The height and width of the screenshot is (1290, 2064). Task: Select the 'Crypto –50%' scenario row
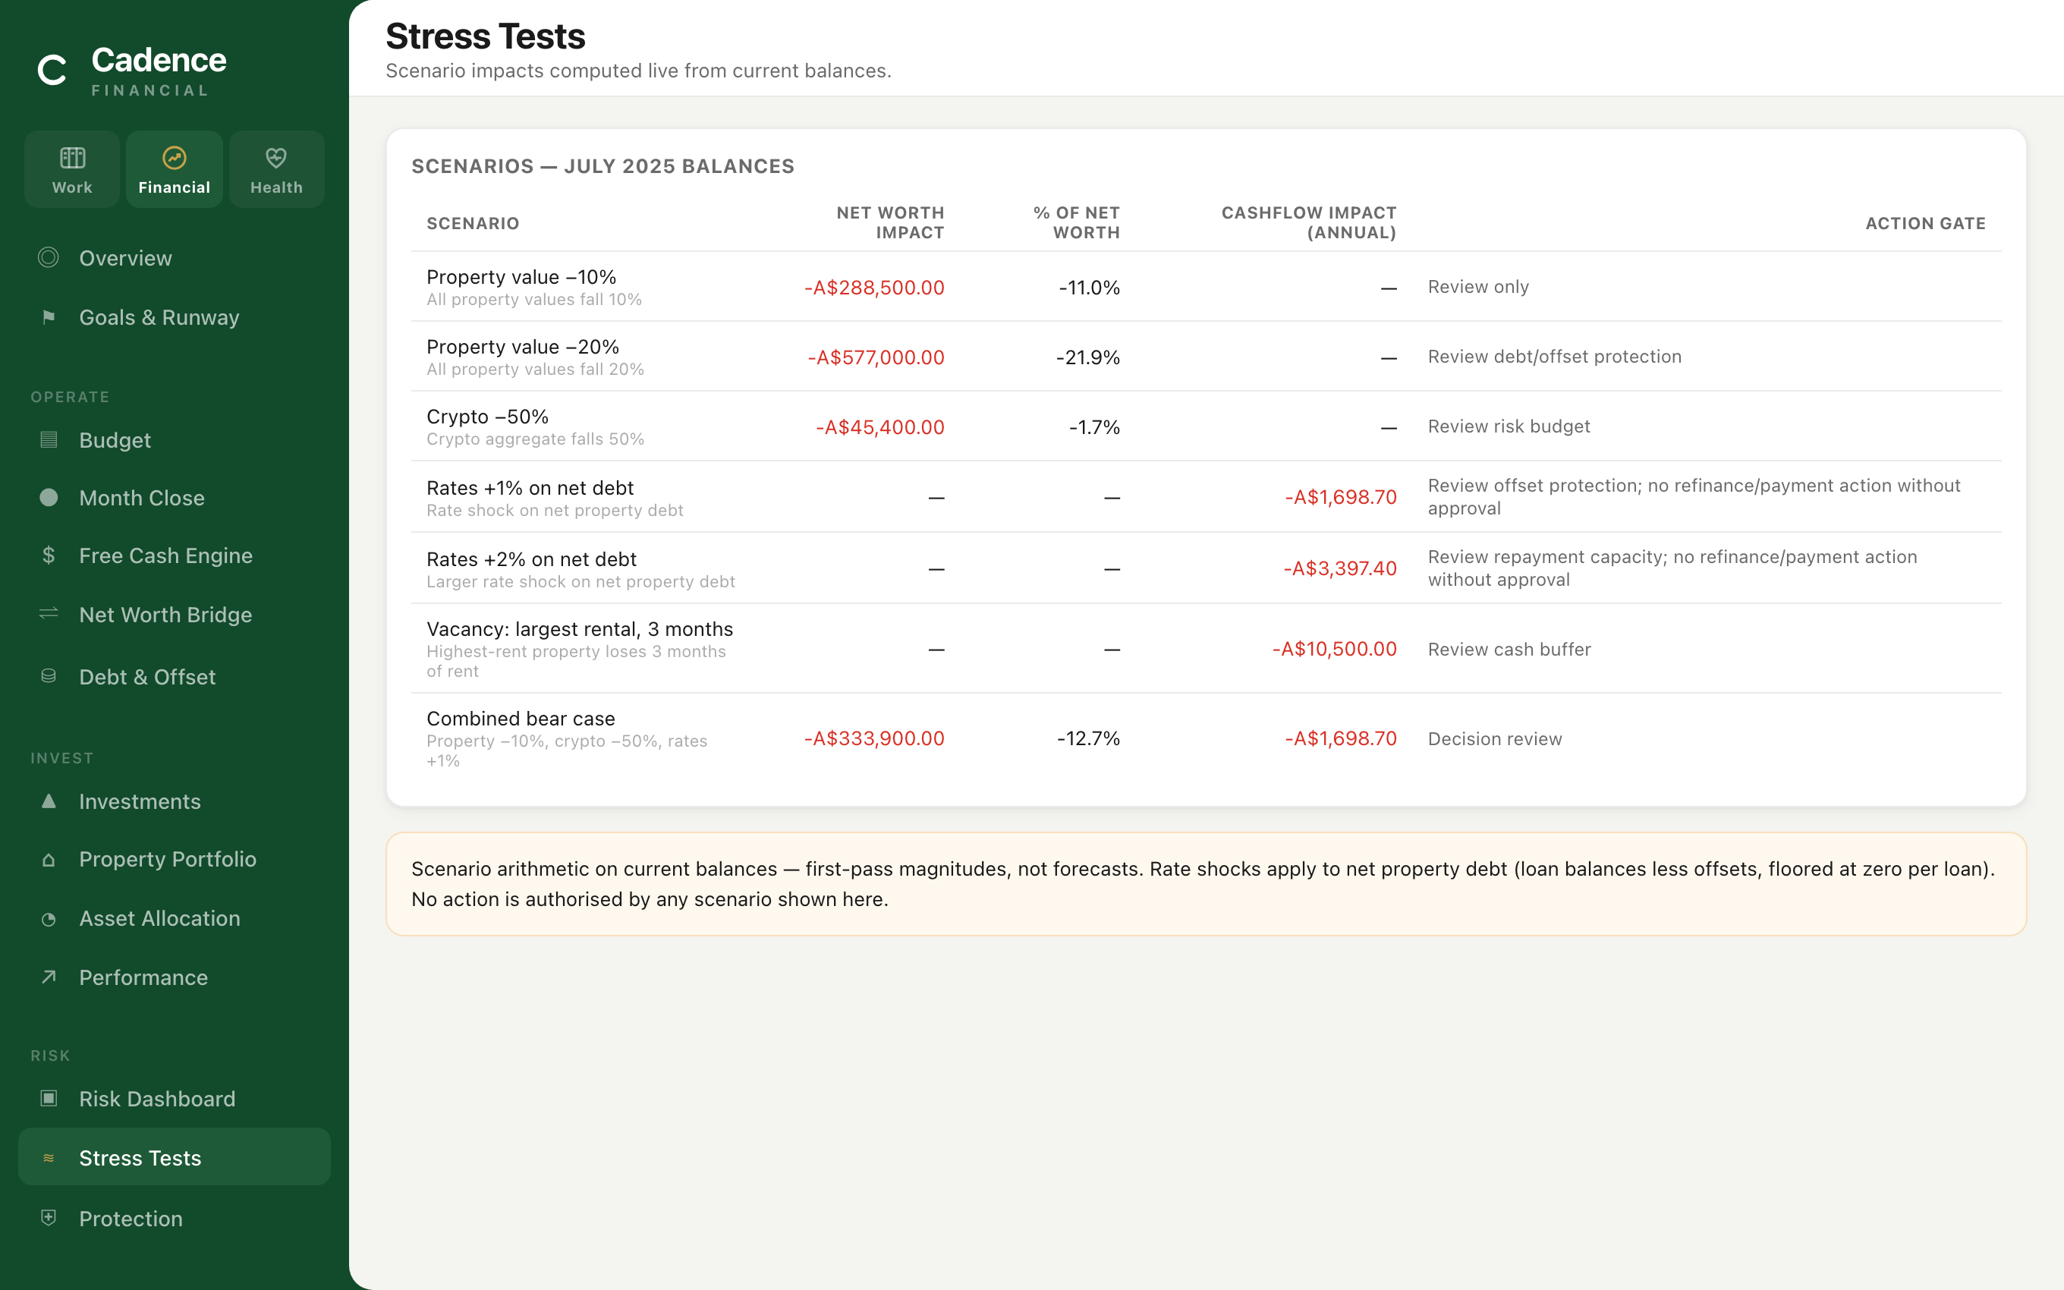[1206, 426]
